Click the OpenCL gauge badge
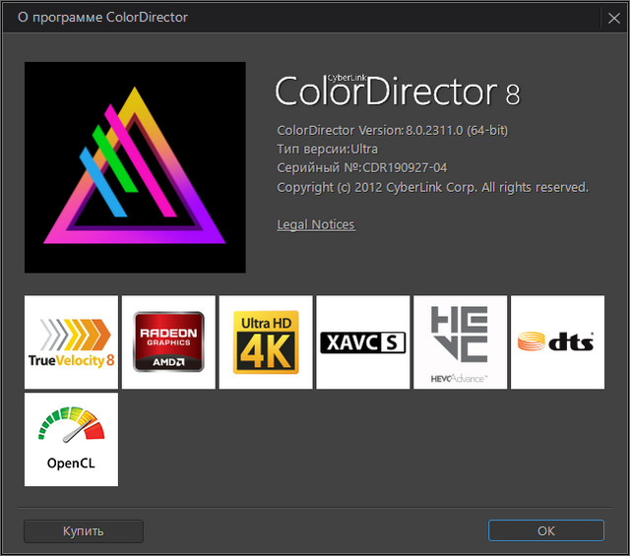Screen dimensions: 630x556 click(x=71, y=439)
